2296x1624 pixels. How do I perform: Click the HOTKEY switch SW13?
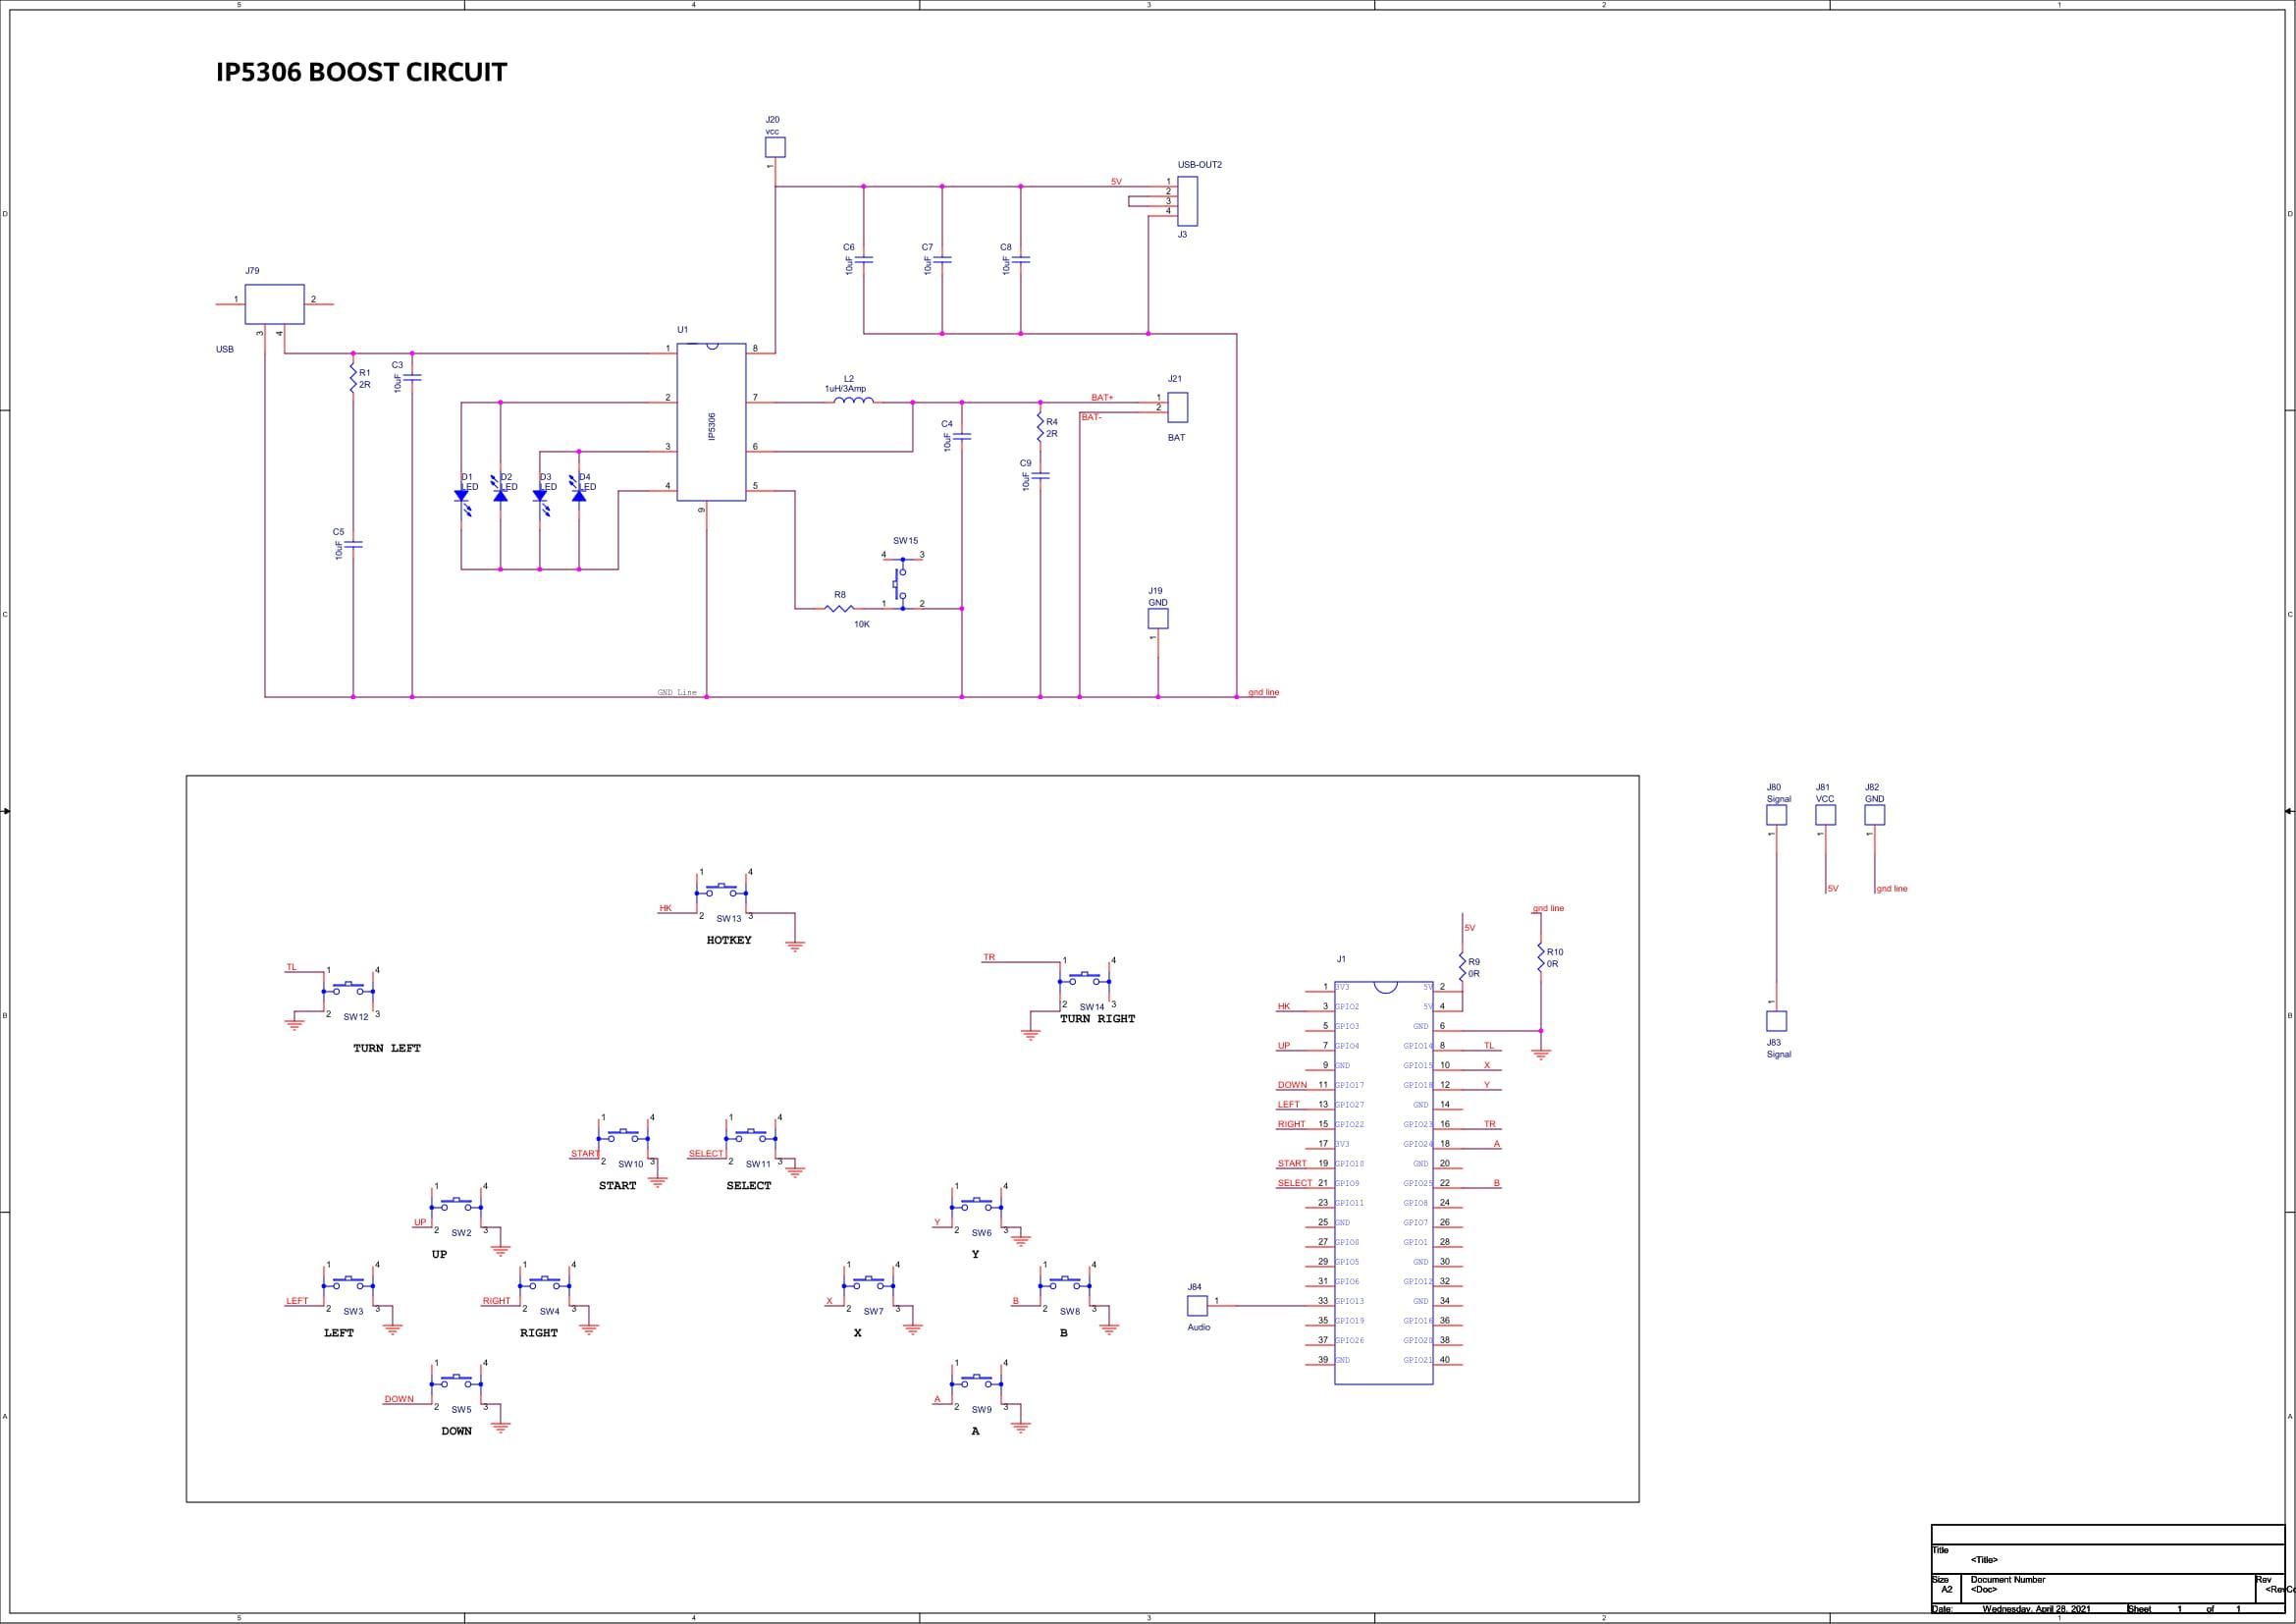(721, 891)
